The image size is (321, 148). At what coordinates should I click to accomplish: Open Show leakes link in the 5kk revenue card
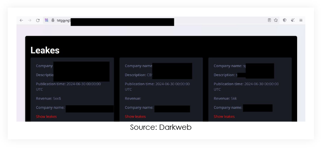pos(224,116)
